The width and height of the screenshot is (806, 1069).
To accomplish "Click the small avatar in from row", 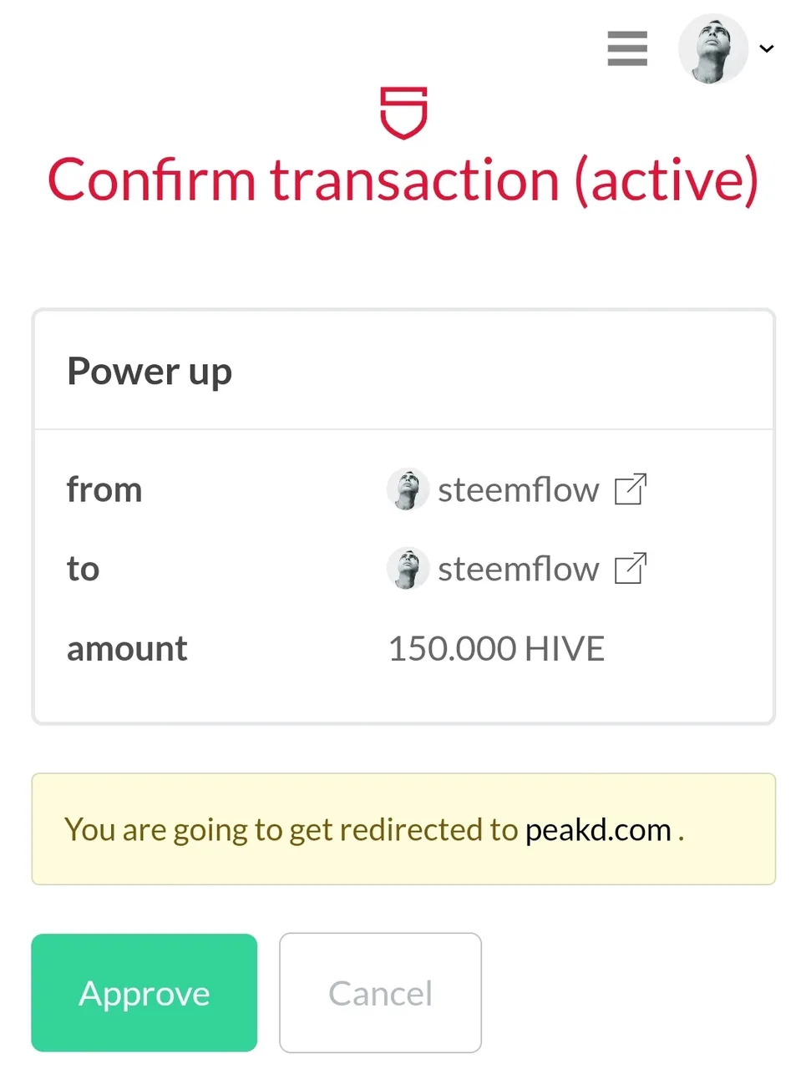I will [x=408, y=489].
